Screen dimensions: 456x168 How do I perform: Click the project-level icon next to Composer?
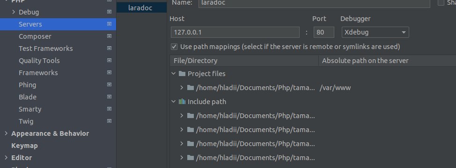[110, 36]
